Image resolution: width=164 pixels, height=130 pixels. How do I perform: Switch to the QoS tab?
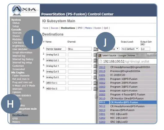coord(106,28)
